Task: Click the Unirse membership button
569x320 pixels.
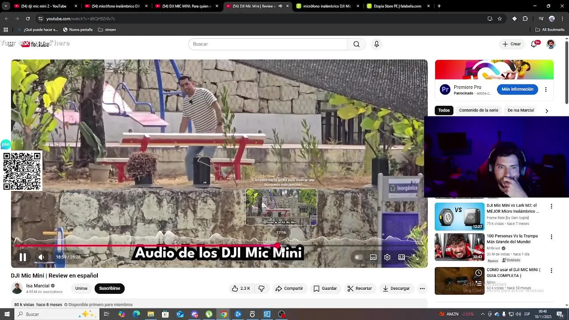Action: [x=81, y=288]
